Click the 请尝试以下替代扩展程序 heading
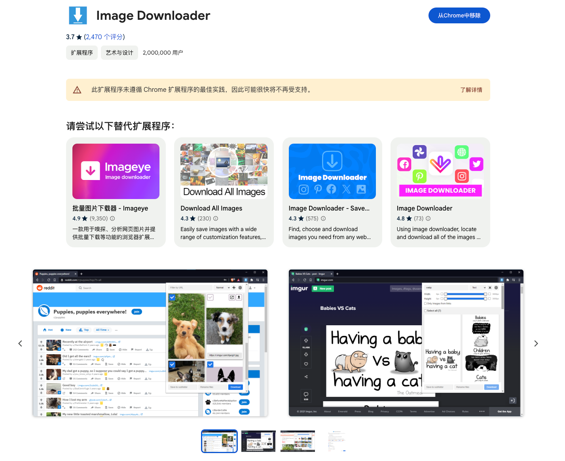 click(121, 126)
